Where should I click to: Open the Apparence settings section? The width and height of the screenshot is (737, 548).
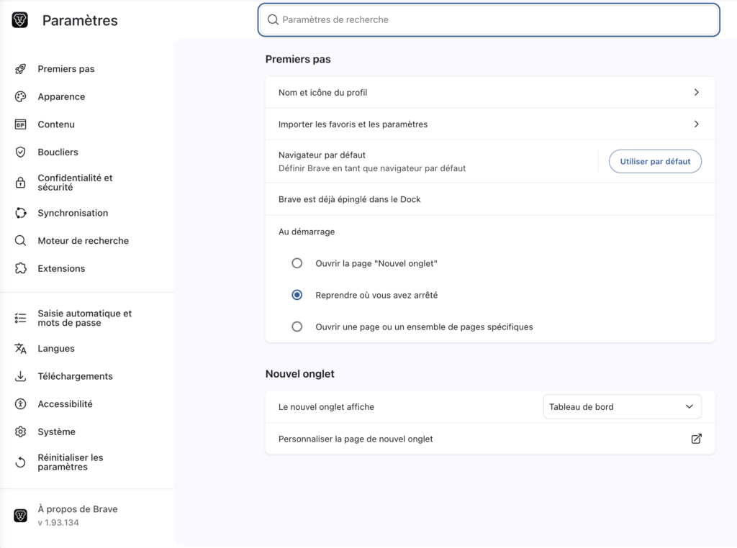tap(62, 97)
